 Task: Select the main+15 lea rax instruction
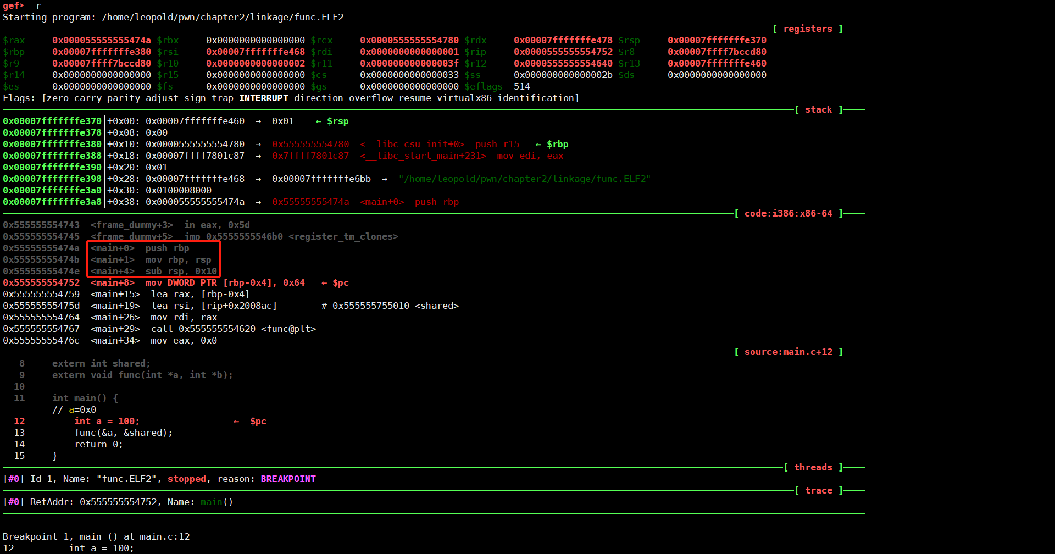point(126,294)
